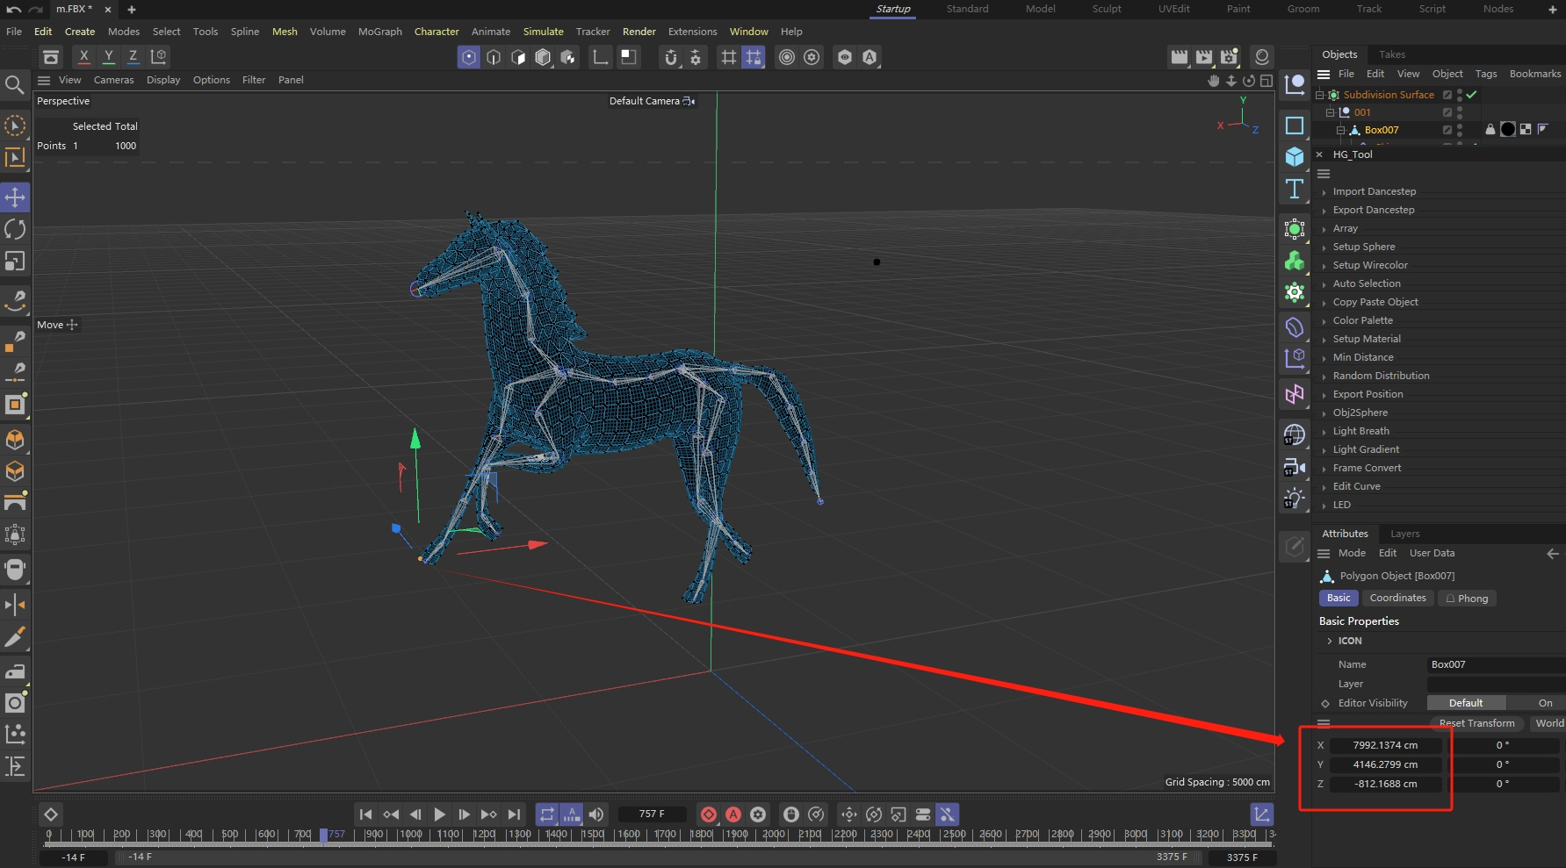Click the current frame 757 F field

[652, 814]
